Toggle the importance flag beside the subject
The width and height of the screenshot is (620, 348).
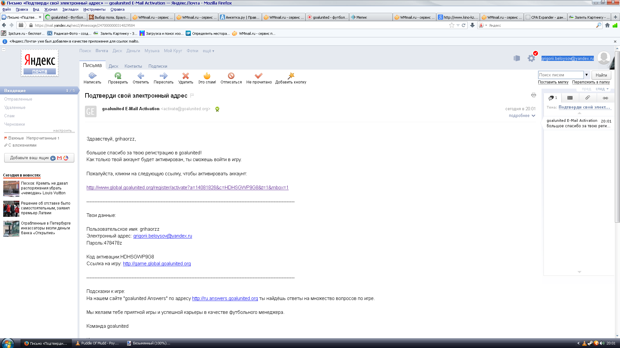[x=192, y=95]
